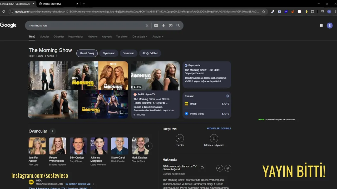Image resolution: width=337 pixels, height=189 pixels.
Task: Open Steve Carell cast card
Action: pyautogui.click(x=120, y=150)
